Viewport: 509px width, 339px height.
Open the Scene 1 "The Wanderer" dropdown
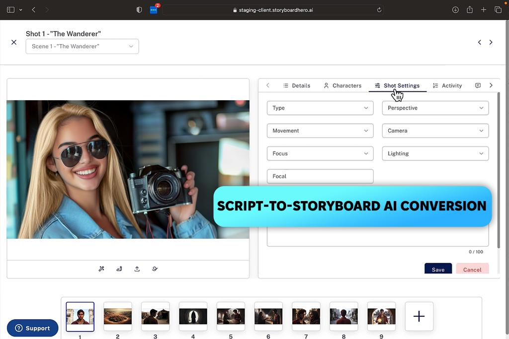(82, 46)
